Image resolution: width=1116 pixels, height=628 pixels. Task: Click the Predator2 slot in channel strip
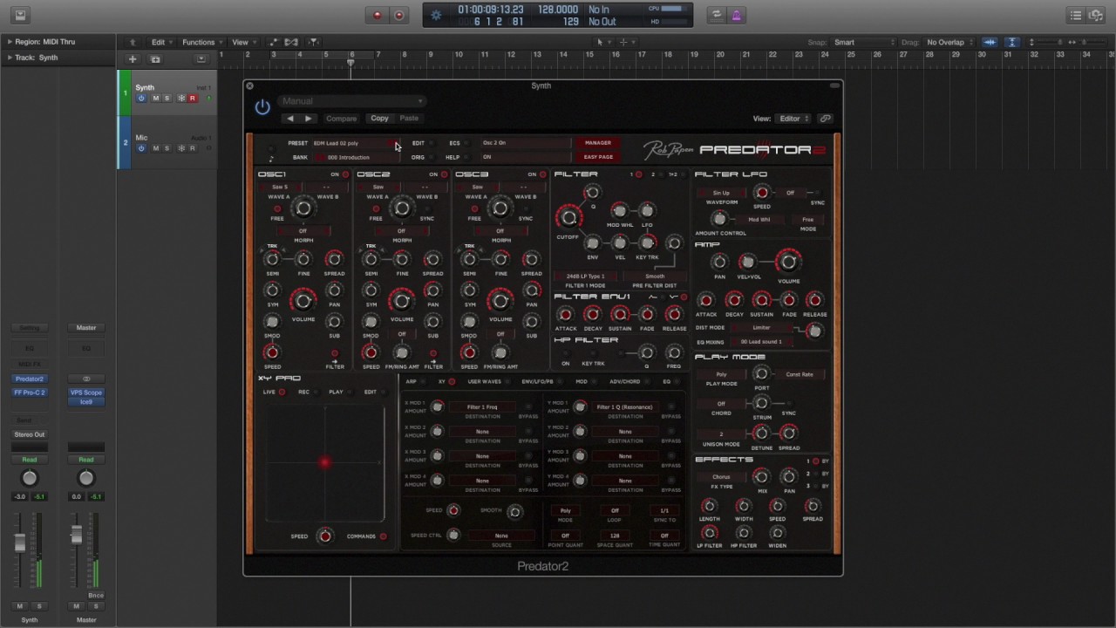[x=29, y=379]
